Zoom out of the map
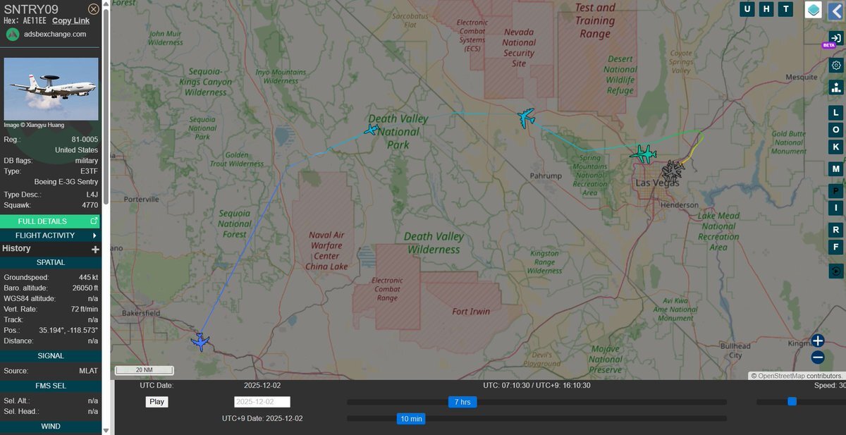This screenshot has height=435, width=846. click(x=817, y=357)
